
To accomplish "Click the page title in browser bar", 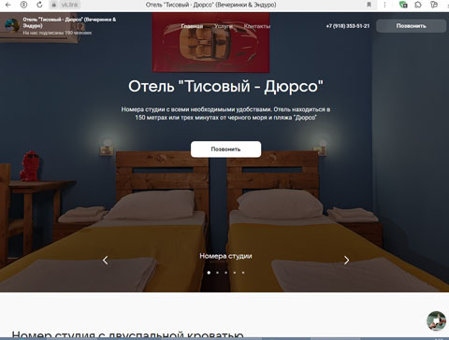I will tap(210, 5).
